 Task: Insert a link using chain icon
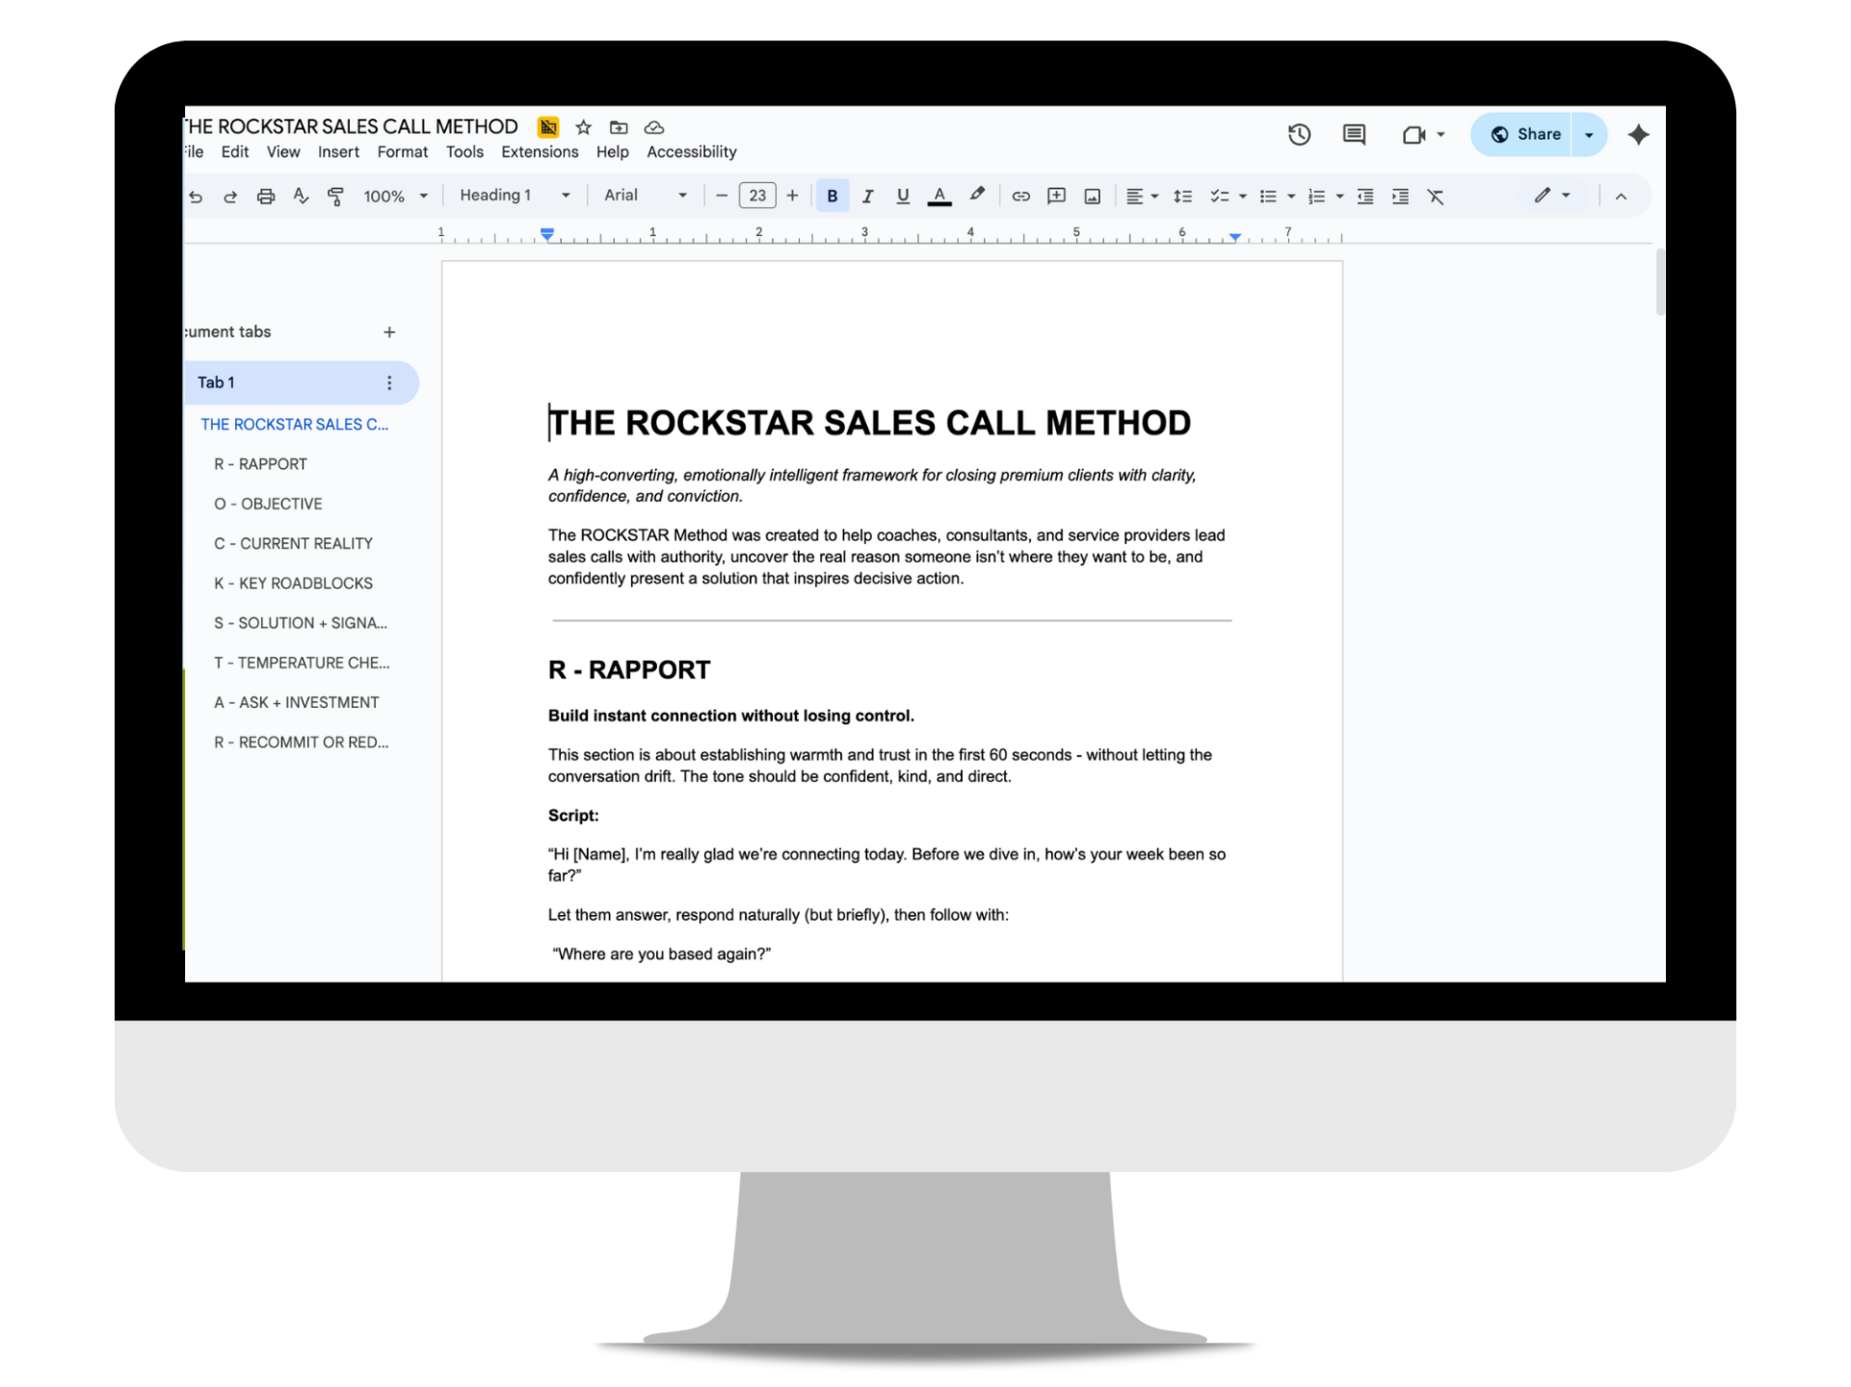[1020, 196]
